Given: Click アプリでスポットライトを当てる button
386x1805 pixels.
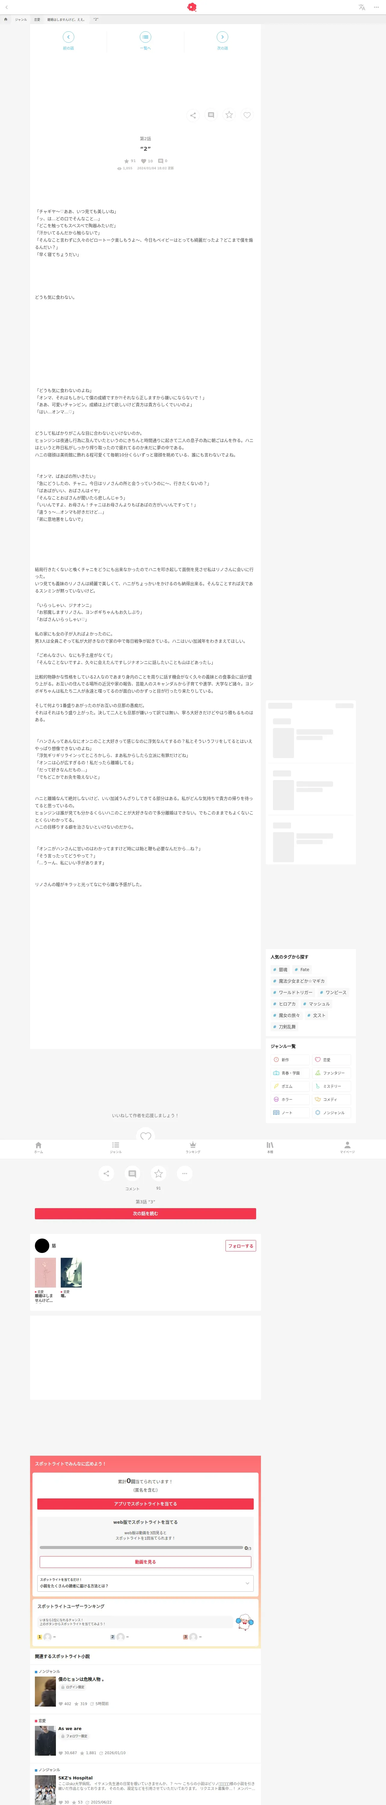Looking at the screenshot, I should click(x=146, y=1504).
